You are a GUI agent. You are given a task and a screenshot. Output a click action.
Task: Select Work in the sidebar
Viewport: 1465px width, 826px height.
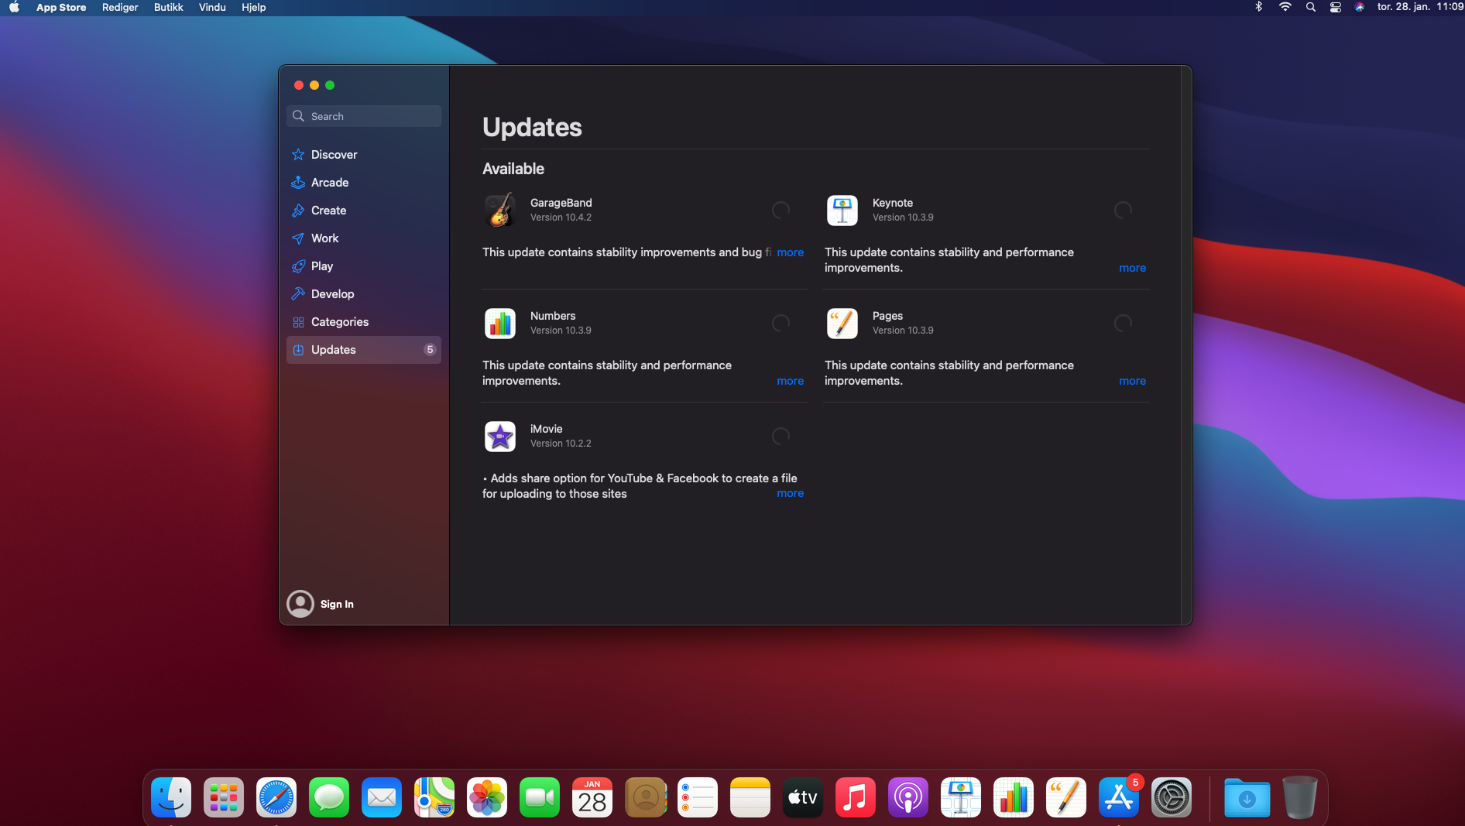364,238
